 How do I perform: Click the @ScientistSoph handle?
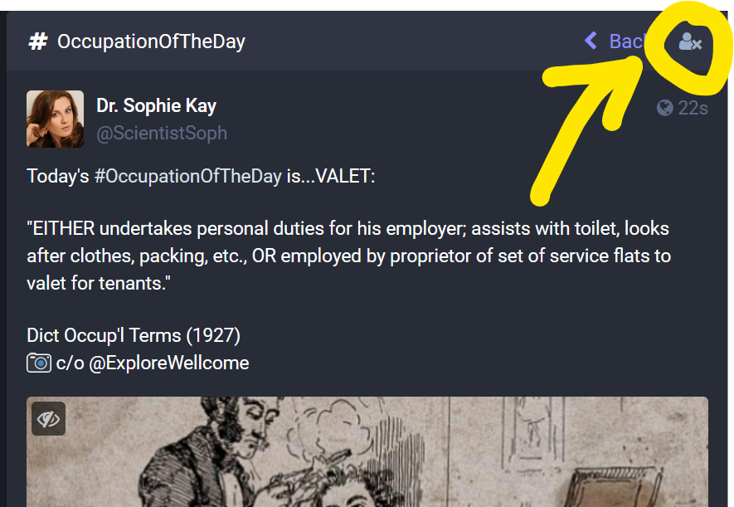[x=162, y=133]
